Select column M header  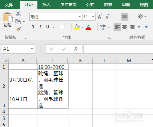(129, 60)
